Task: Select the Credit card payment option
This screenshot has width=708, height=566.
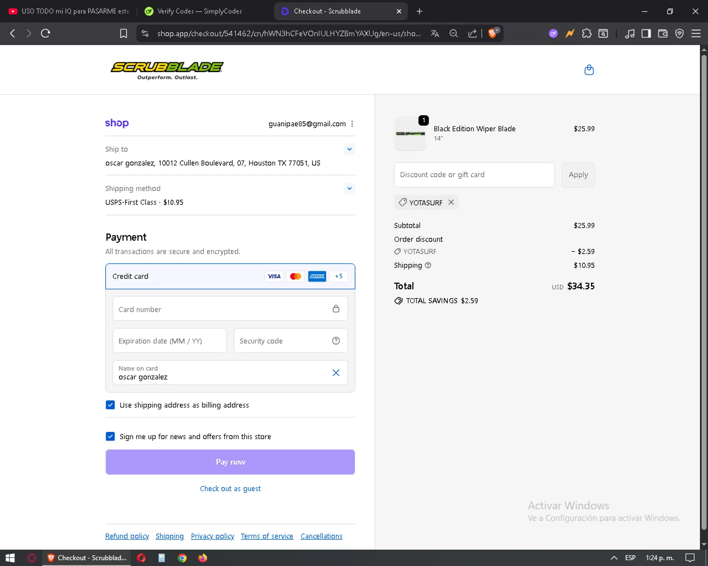Action: point(230,276)
